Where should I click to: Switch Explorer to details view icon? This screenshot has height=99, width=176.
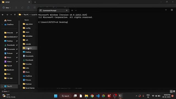click(x=171, y=91)
